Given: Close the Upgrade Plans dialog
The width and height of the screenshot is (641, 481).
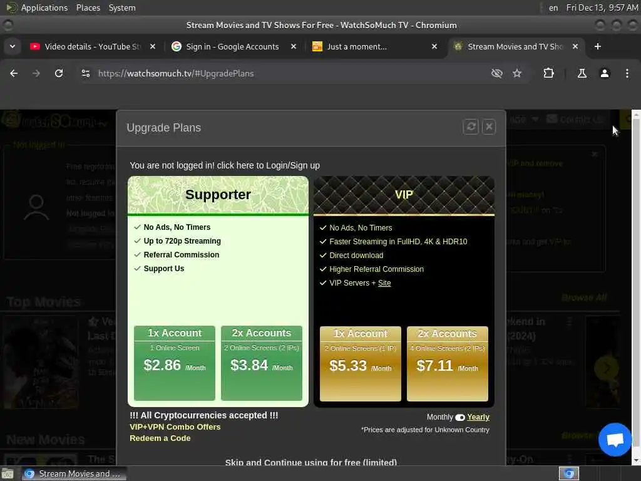Looking at the screenshot, I should pyautogui.click(x=489, y=127).
